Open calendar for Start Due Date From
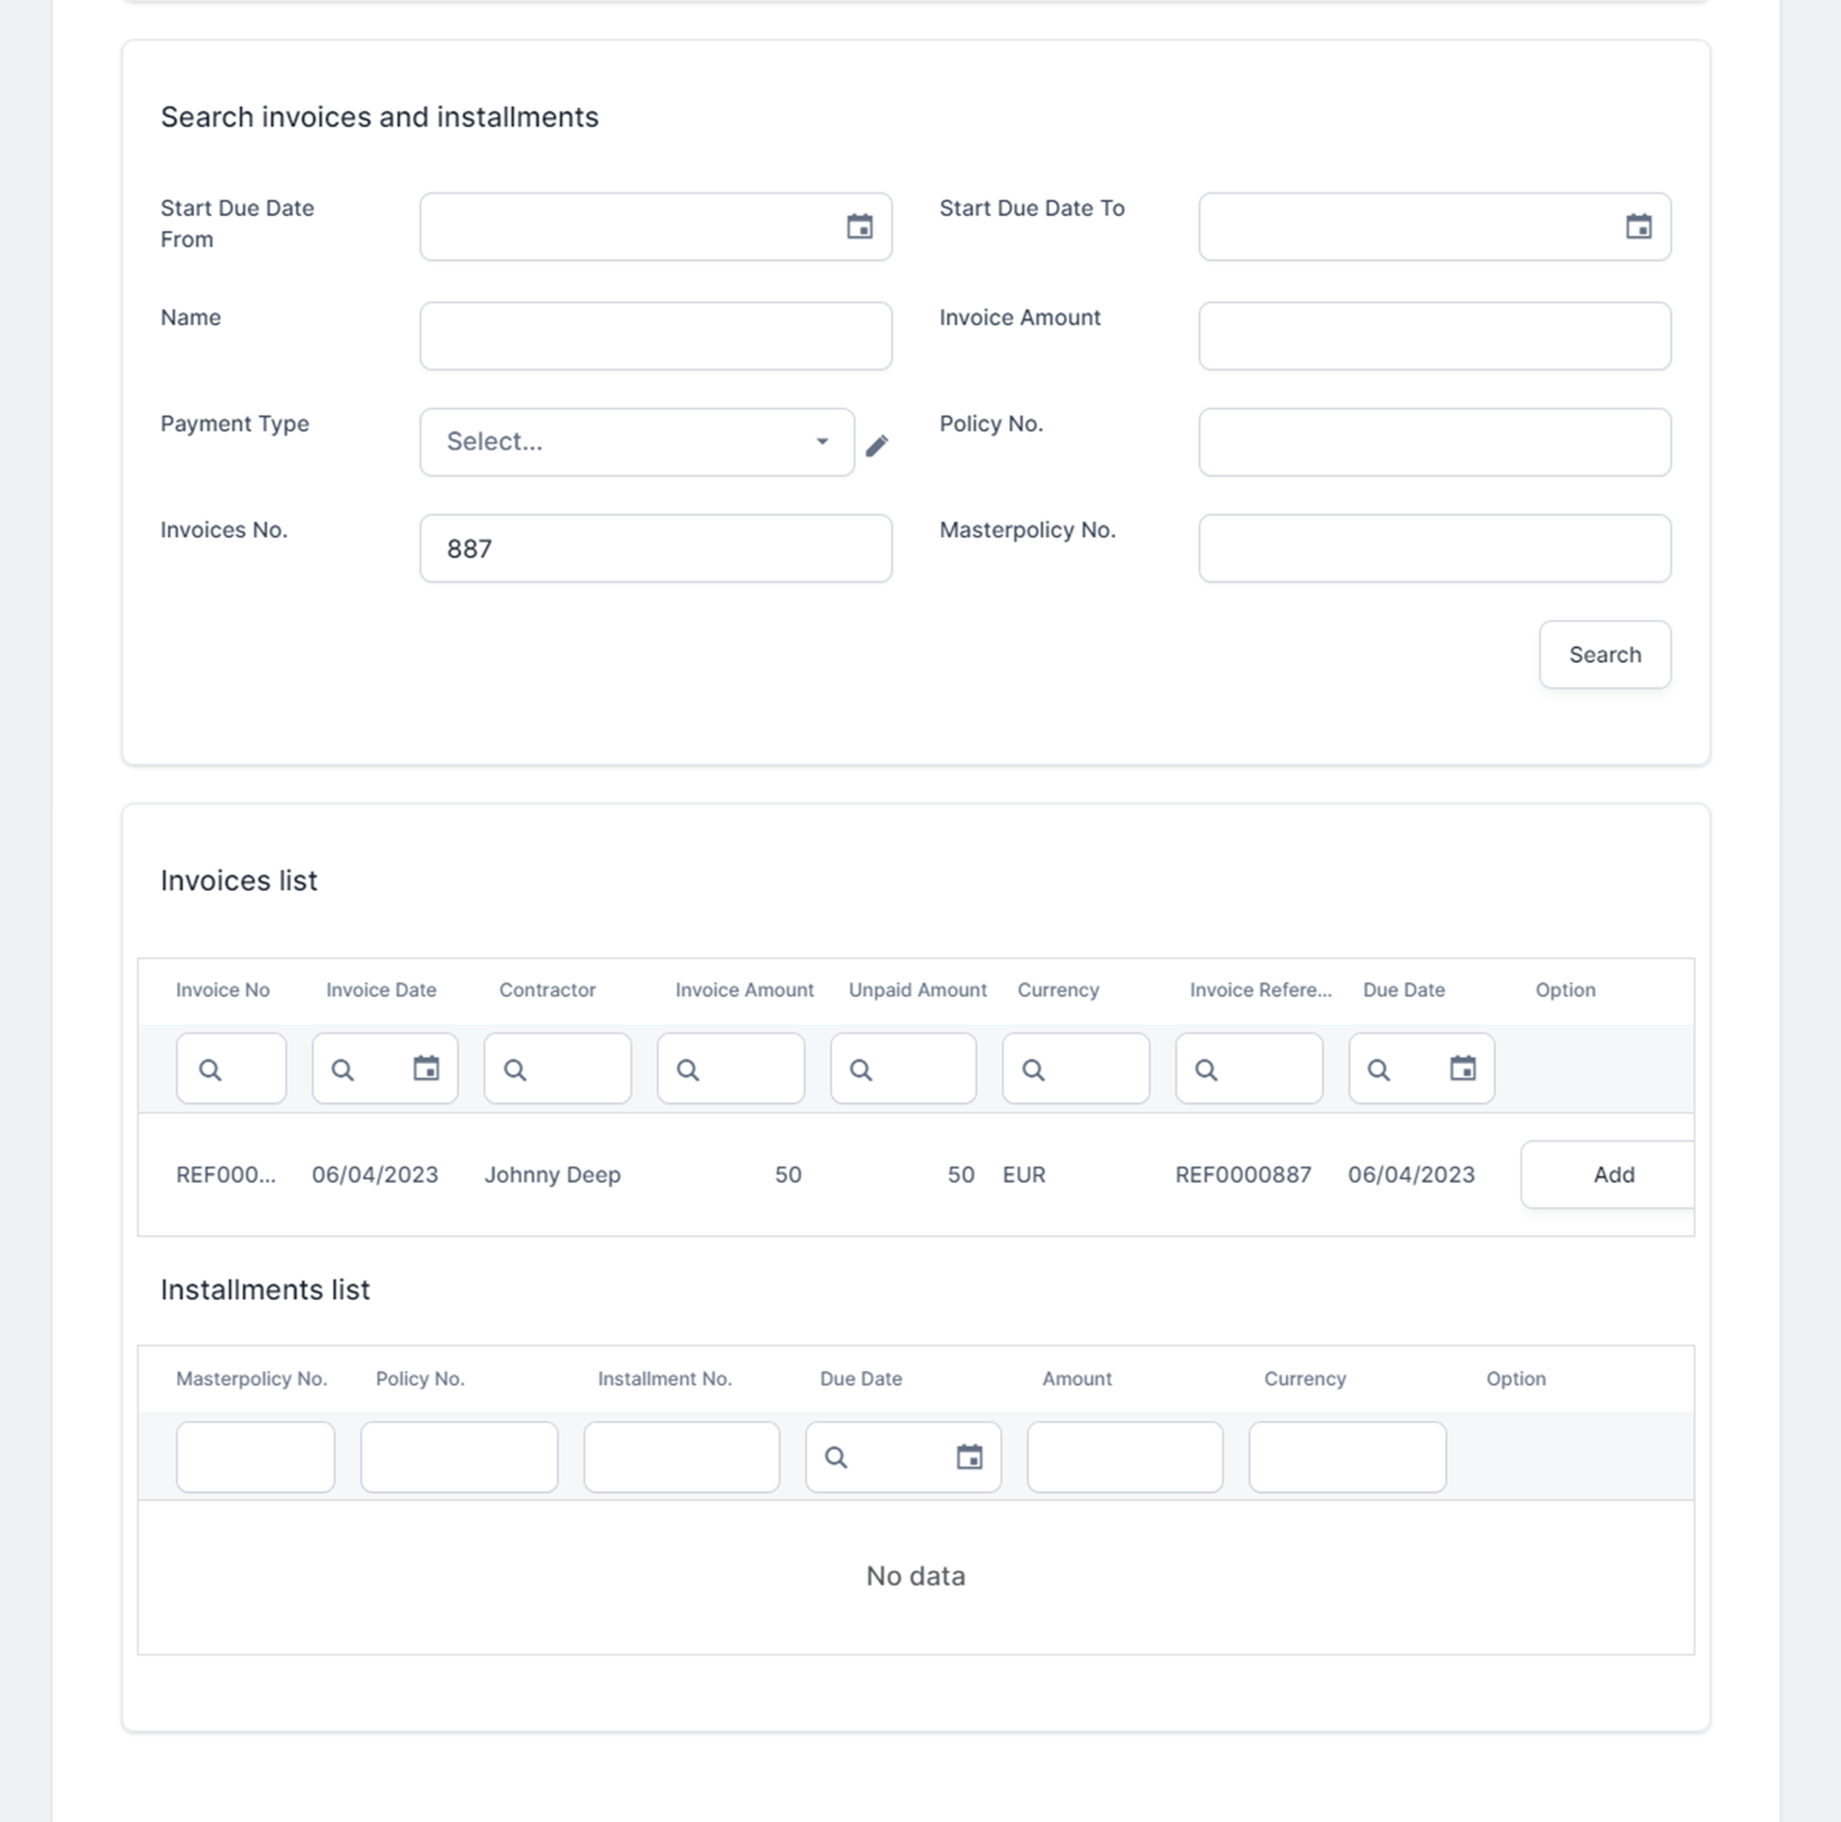Image resolution: width=1841 pixels, height=1822 pixels. coord(859,227)
